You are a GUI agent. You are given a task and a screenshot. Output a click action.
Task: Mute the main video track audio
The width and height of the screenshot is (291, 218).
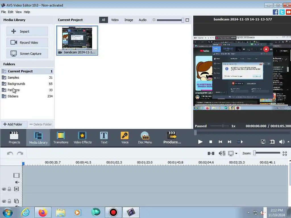pos(17,182)
